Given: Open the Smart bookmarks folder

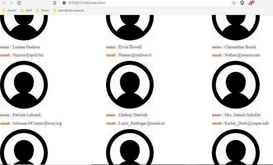Looking at the screenshot, I should coord(43,11).
